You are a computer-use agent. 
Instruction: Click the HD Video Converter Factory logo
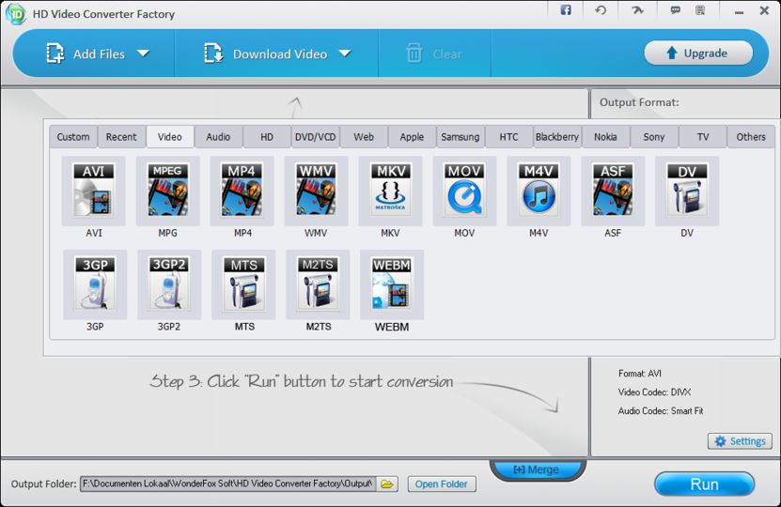tap(16, 14)
